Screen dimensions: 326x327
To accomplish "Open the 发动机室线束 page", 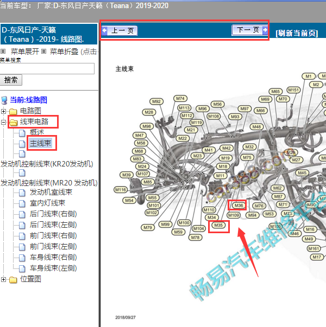I will [51, 192].
